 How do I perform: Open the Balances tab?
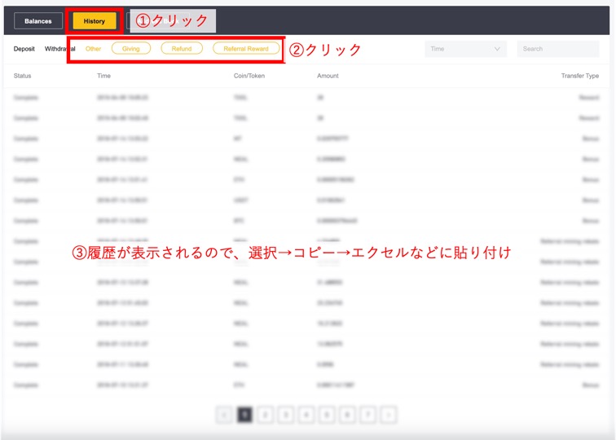coord(38,21)
